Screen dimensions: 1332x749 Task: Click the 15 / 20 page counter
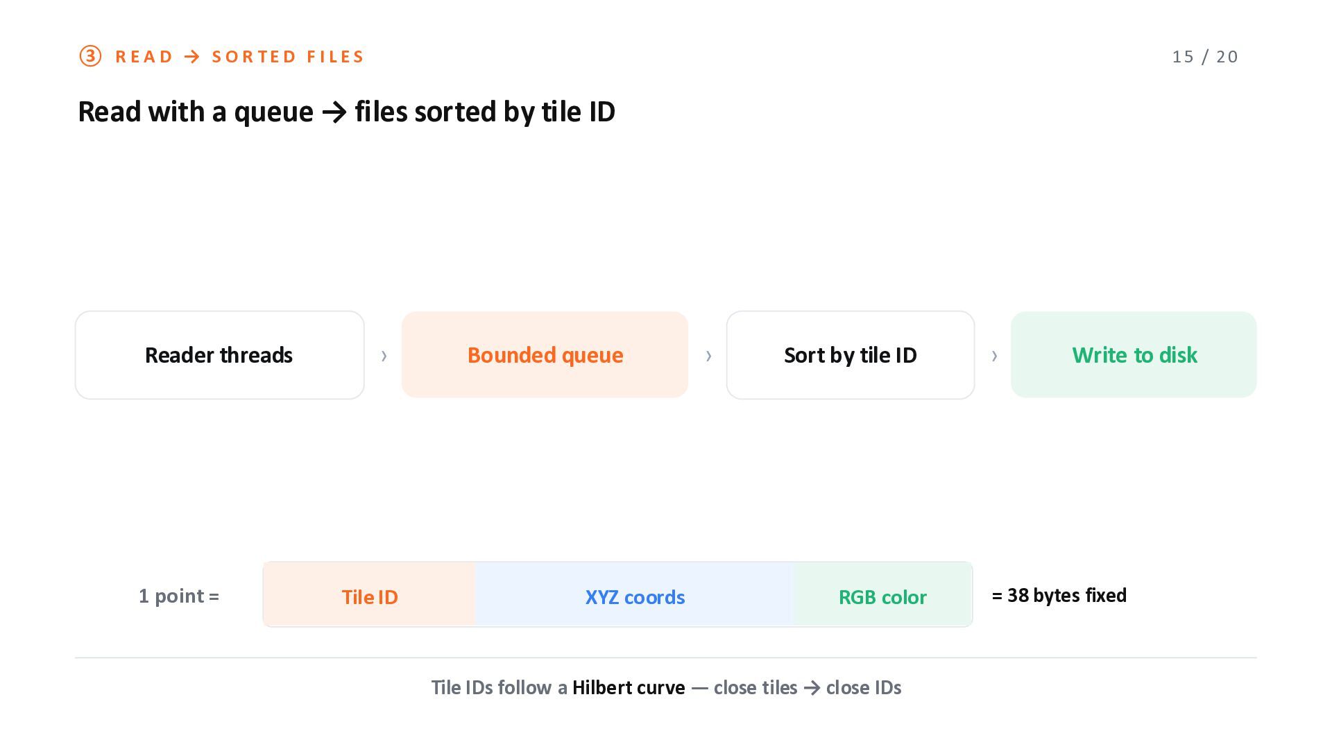pyautogui.click(x=1205, y=57)
